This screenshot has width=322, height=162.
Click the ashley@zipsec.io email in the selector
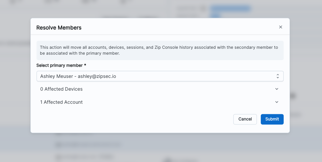[97, 76]
